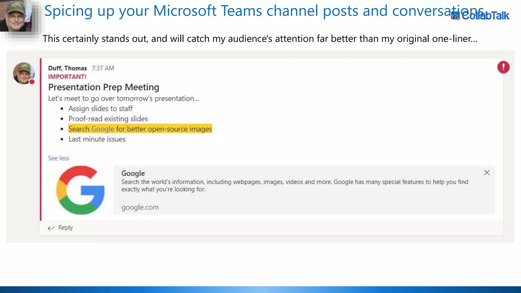Click the reply arrow icon
This screenshot has width=521, height=293.
click(x=51, y=228)
